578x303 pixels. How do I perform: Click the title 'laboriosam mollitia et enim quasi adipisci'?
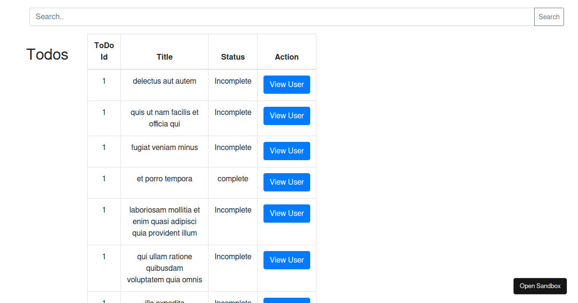click(164, 221)
